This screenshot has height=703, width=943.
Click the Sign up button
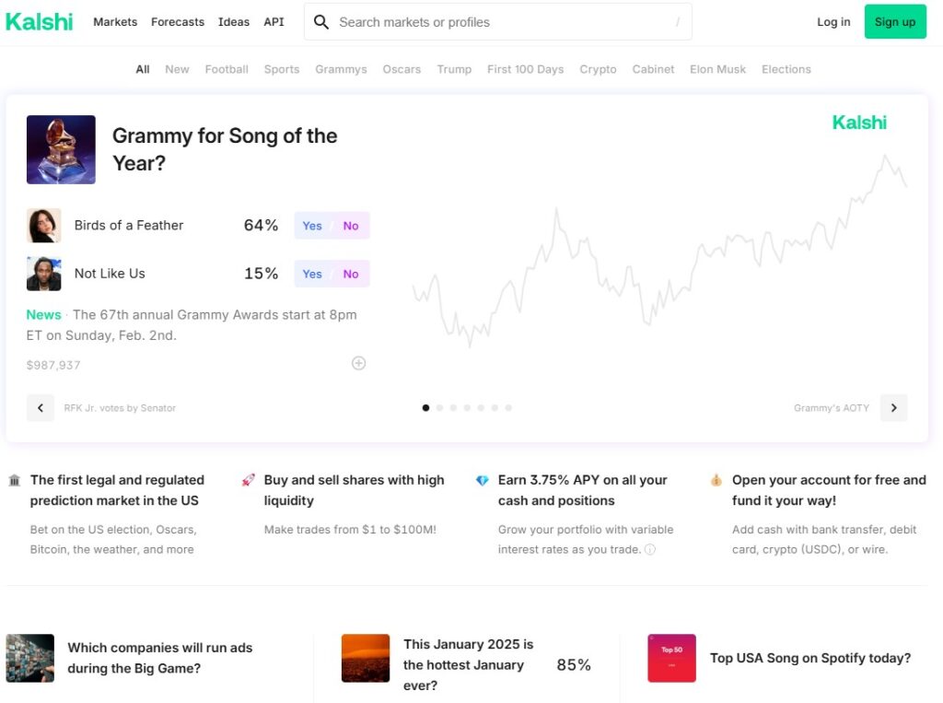pyautogui.click(x=894, y=21)
